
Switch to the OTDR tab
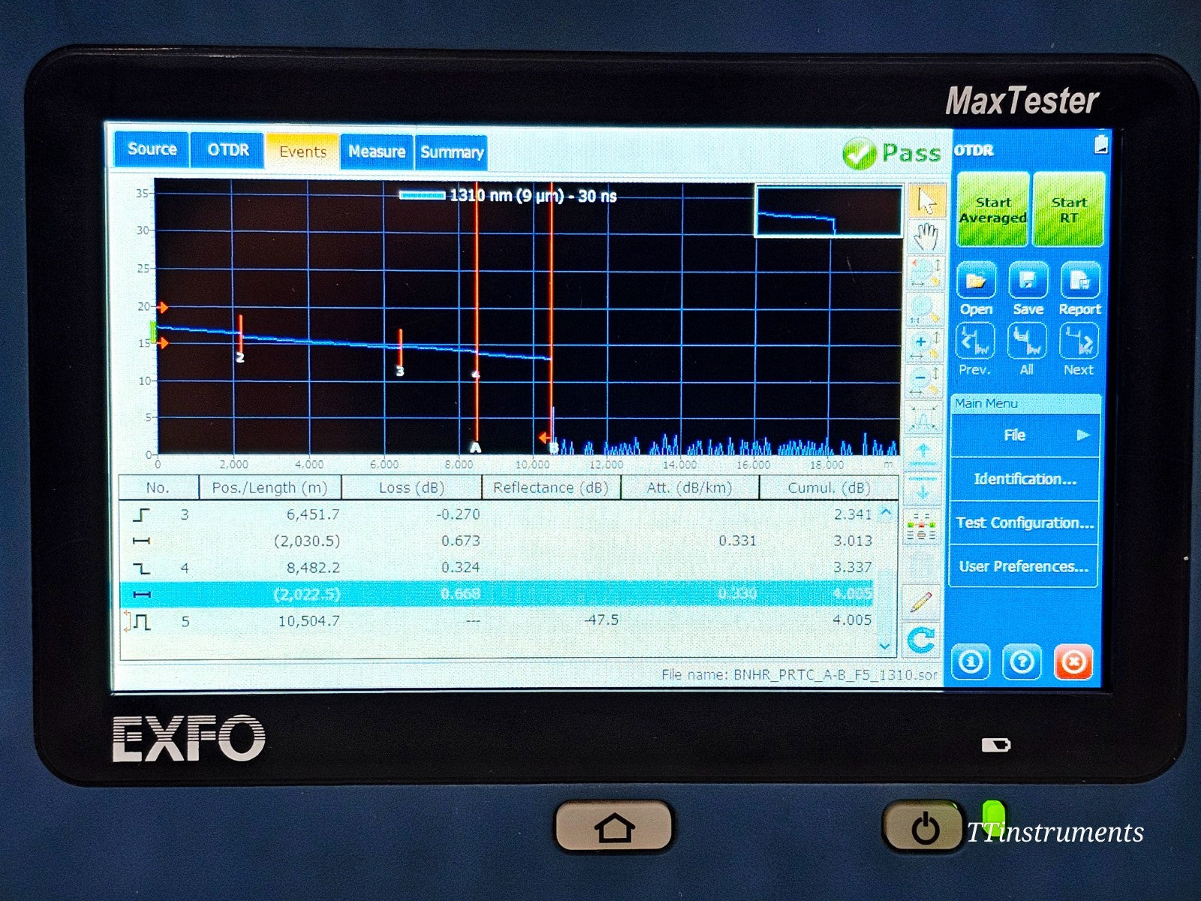tap(227, 150)
